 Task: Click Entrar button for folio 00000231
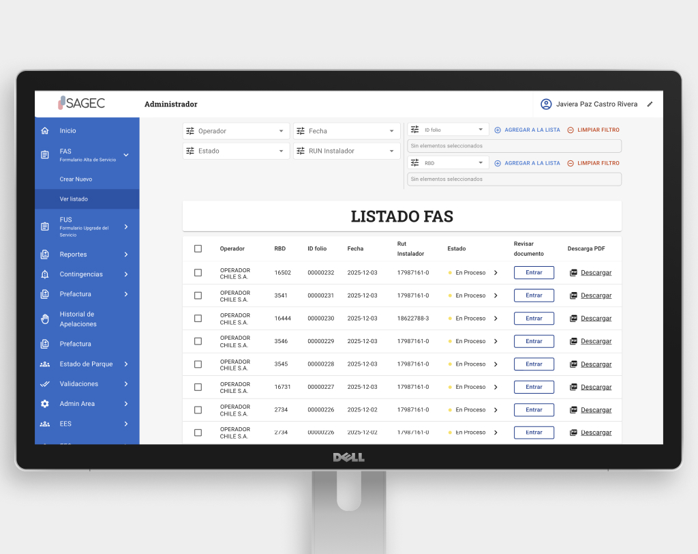coord(534,295)
